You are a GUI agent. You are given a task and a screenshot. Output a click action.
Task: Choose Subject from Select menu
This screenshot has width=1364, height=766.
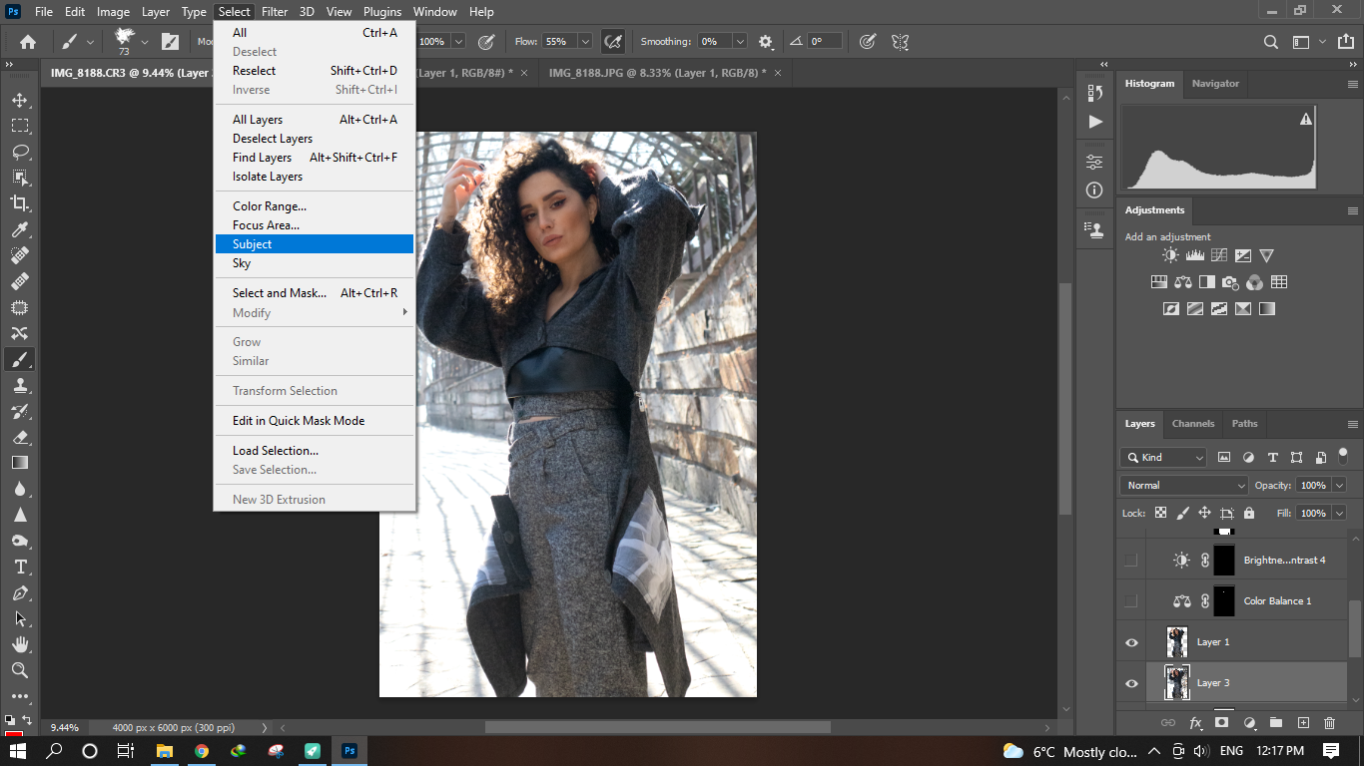coord(315,244)
